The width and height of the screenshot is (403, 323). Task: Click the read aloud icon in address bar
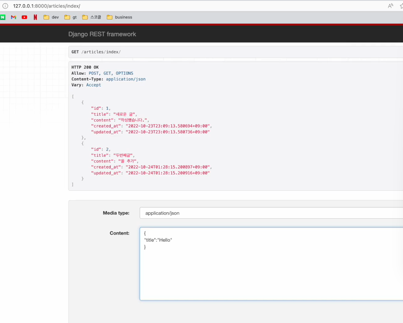pyautogui.click(x=390, y=6)
